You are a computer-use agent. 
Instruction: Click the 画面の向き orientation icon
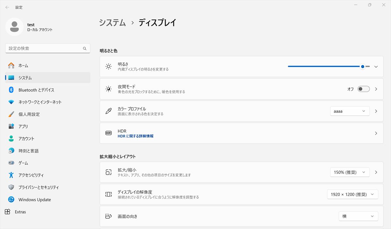(109, 216)
